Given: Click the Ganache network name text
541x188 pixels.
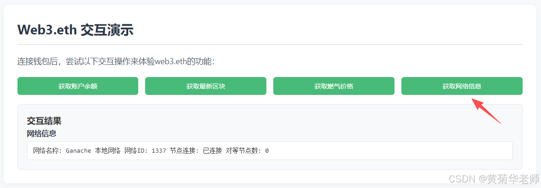Looking at the screenshot, I should (79, 151).
